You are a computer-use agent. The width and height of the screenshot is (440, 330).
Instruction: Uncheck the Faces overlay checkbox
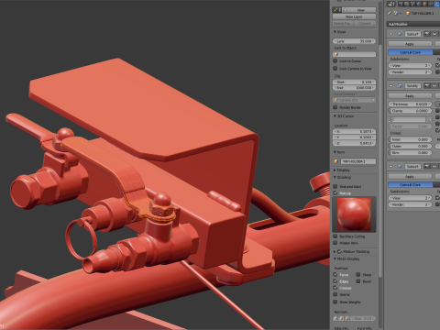tap(335, 274)
